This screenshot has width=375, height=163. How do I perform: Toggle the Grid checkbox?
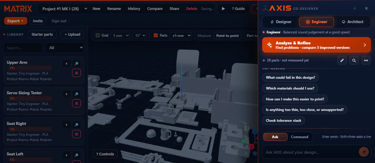98,35
